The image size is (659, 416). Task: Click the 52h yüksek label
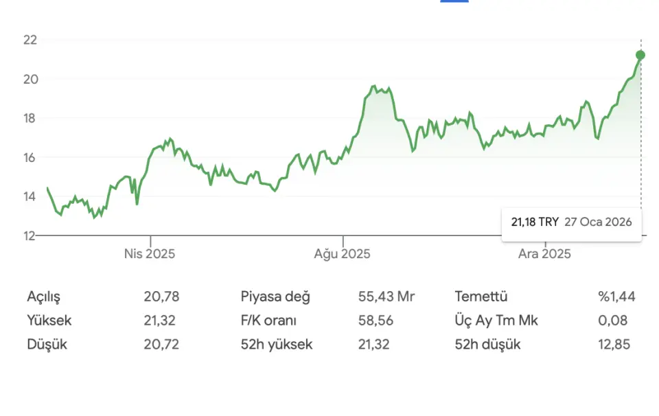pyautogui.click(x=277, y=345)
